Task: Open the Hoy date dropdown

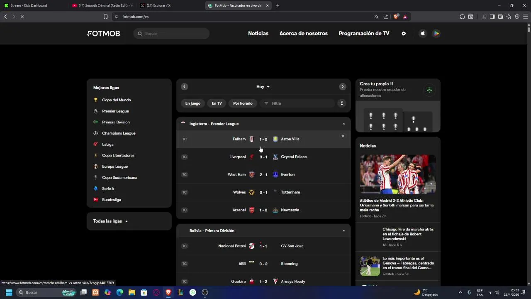Action: coord(263,87)
